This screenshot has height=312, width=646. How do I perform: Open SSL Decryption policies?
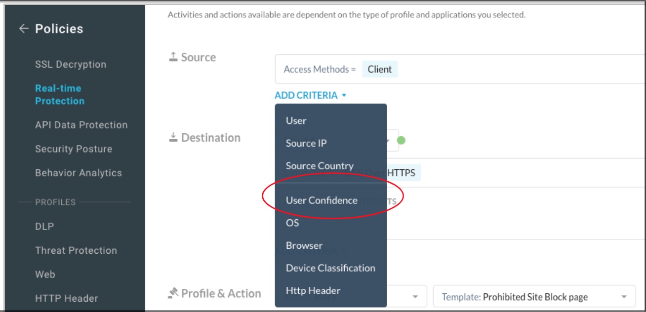pos(71,64)
